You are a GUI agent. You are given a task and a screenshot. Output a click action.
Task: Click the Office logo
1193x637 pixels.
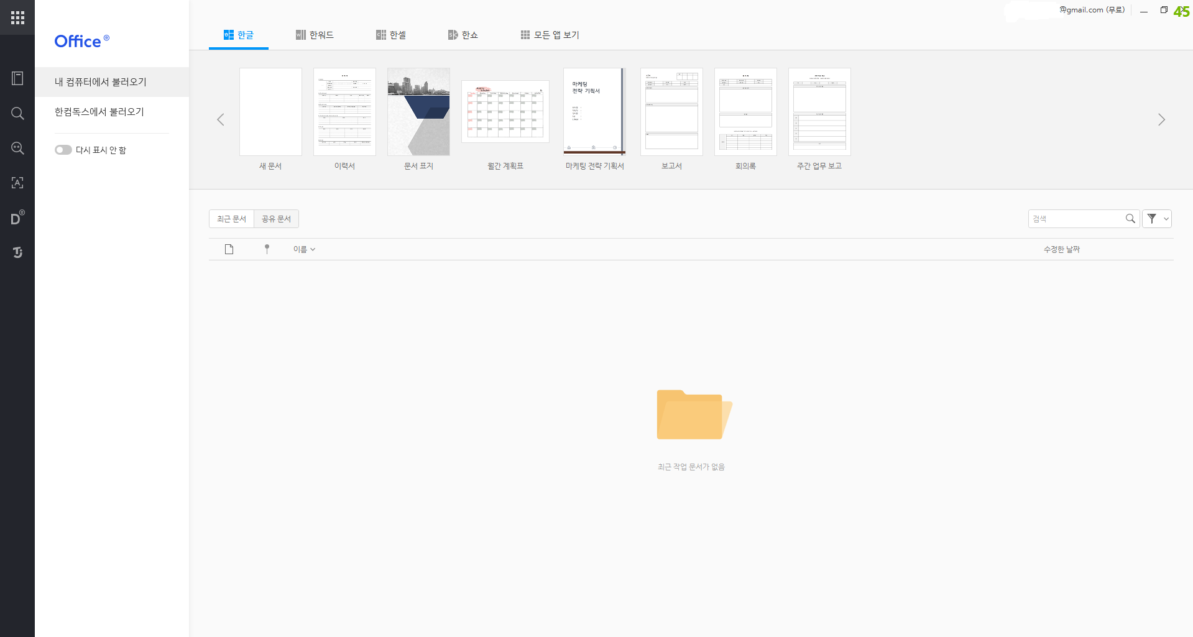tap(82, 41)
